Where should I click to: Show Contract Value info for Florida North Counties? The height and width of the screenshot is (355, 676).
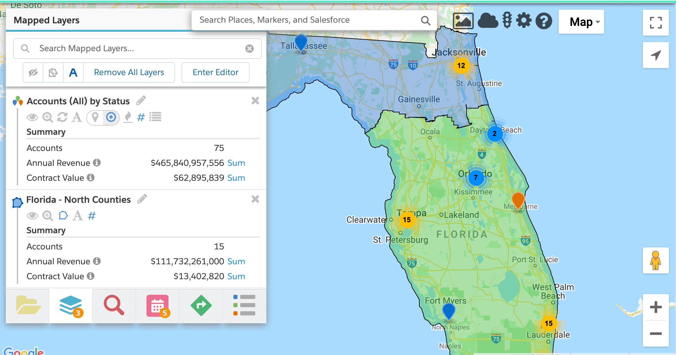click(91, 276)
